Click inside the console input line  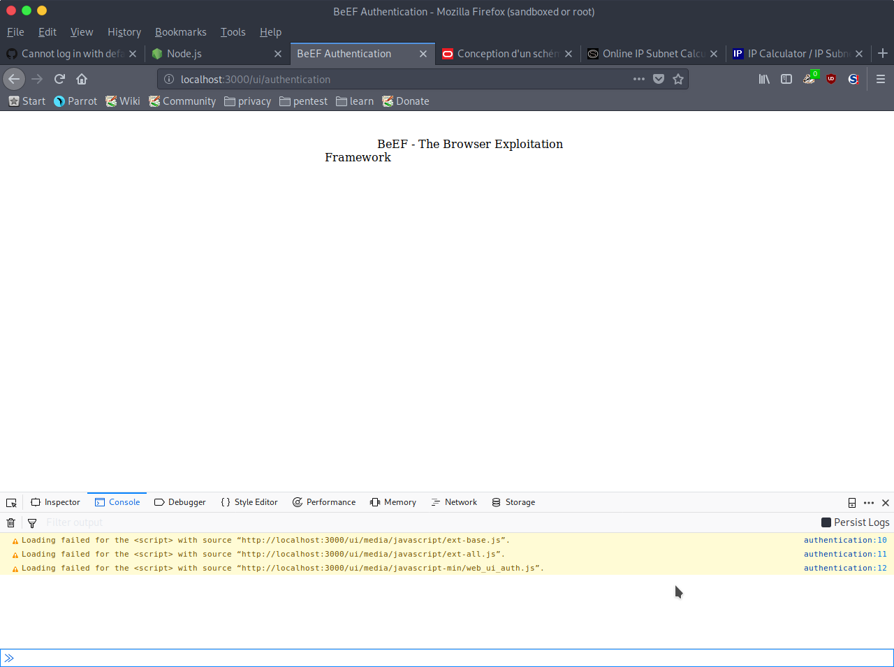coord(279,657)
